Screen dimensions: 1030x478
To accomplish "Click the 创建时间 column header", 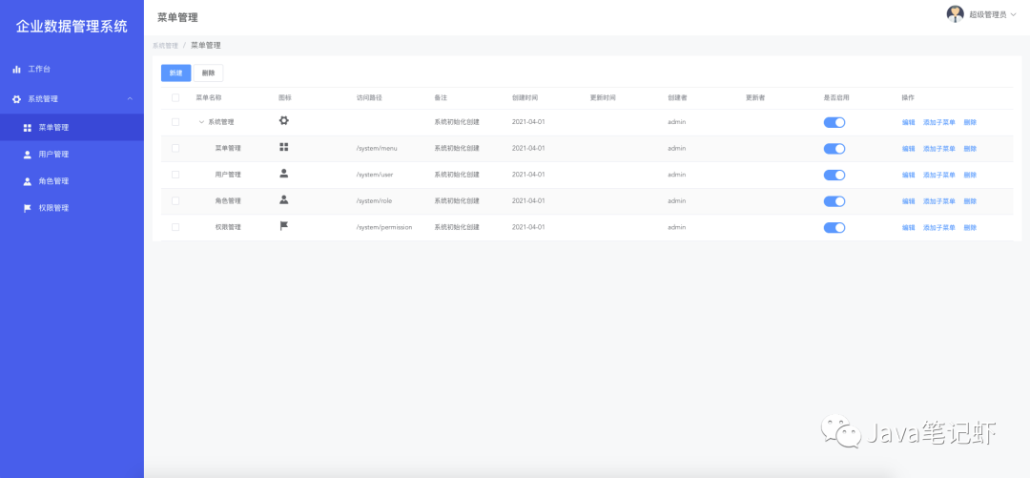I will pyautogui.click(x=525, y=97).
